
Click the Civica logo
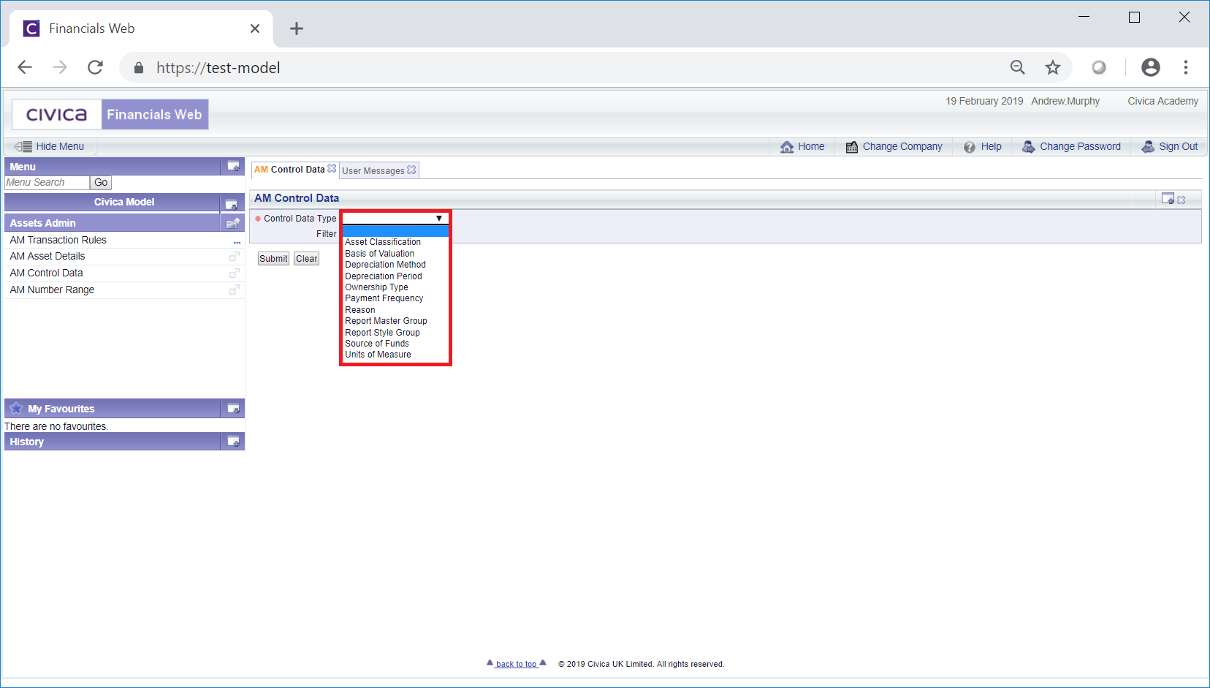(x=56, y=115)
